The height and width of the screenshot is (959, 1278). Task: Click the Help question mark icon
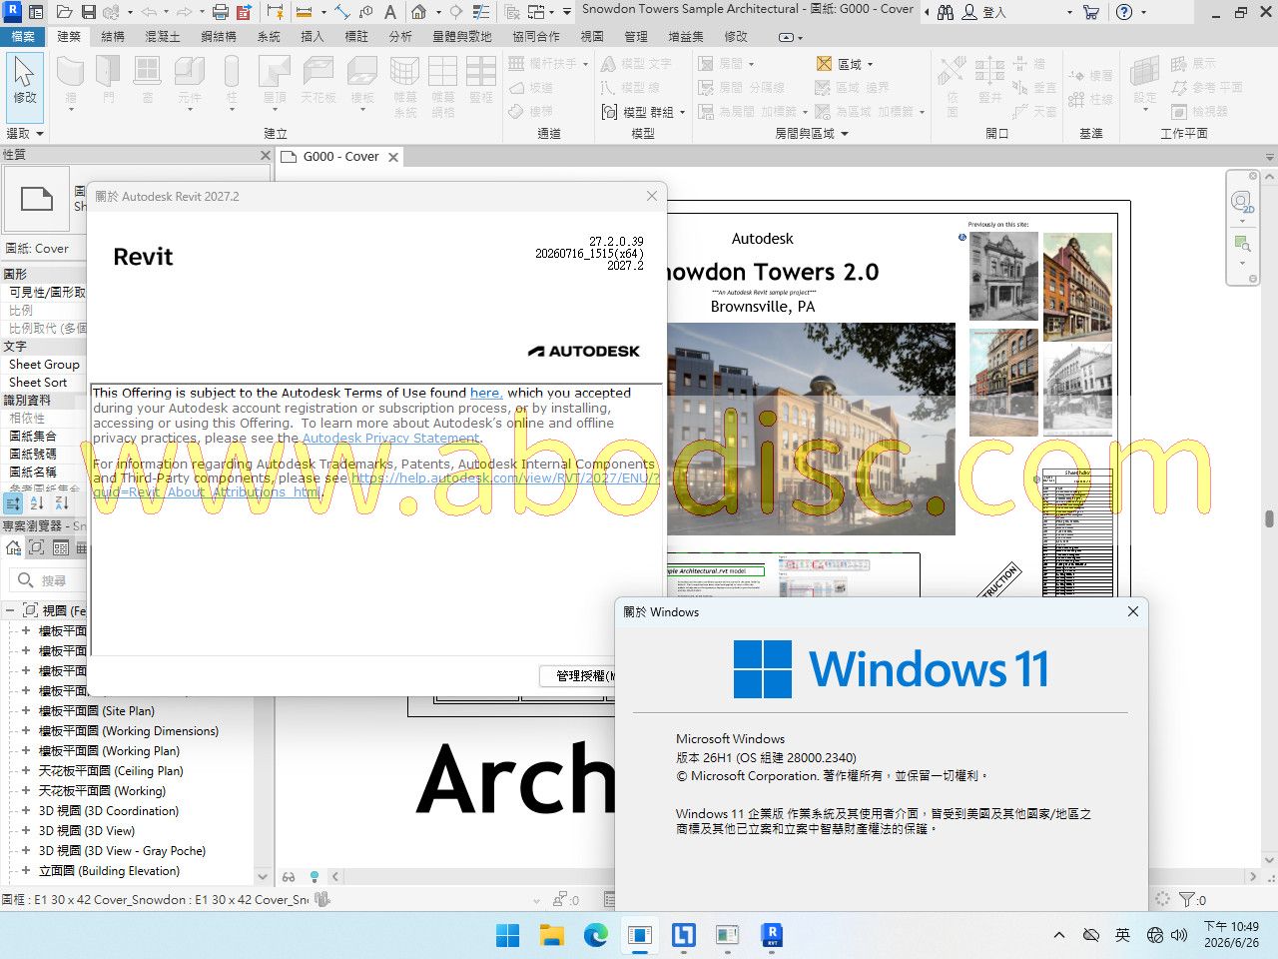(1124, 12)
